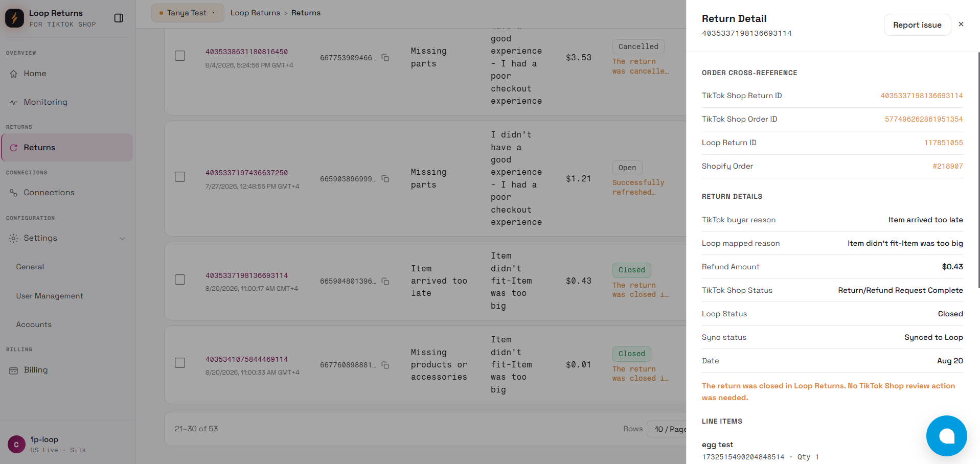Screen dimensions: 980x464
Task: Tick checkbox for return 4035337198136693114
Action: pos(180,280)
